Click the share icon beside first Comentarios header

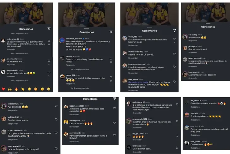tap(49, 29)
